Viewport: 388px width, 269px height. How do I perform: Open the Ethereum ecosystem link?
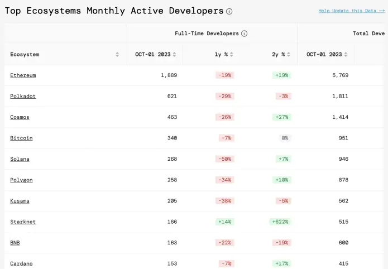[x=23, y=75]
